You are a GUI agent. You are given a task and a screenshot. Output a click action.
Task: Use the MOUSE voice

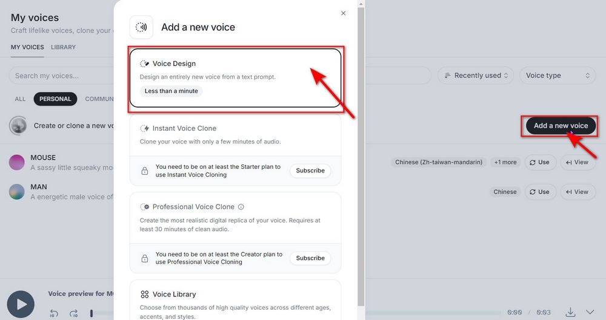pyautogui.click(x=540, y=163)
